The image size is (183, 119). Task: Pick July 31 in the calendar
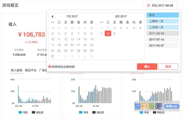point(52,56)
